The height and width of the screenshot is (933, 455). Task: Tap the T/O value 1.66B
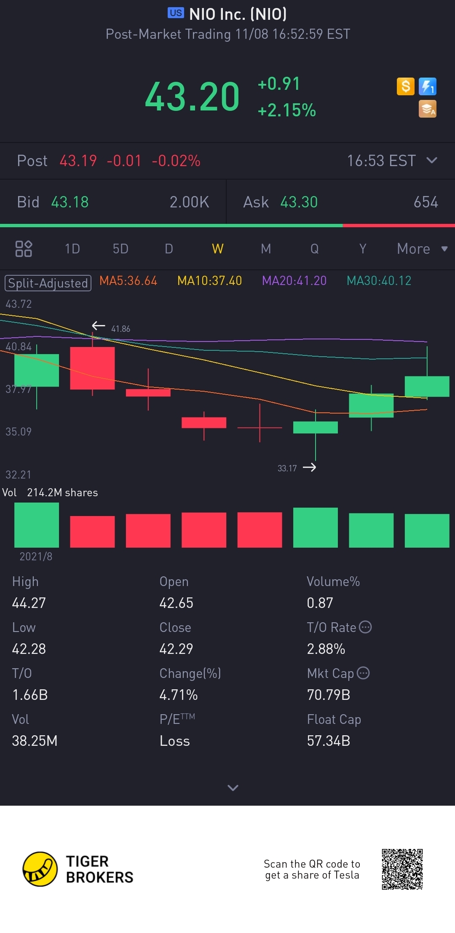coord(30,695)
